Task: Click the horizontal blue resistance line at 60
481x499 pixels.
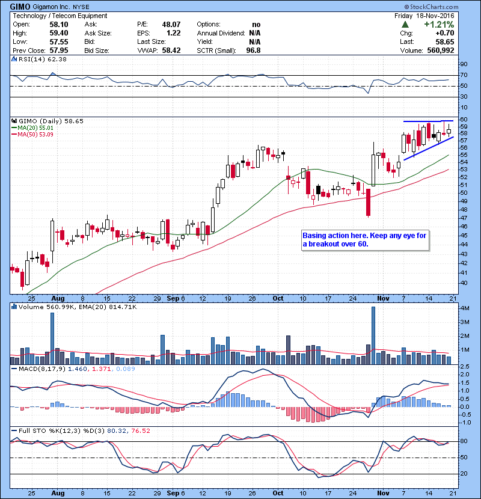Action: coord(428,121)
